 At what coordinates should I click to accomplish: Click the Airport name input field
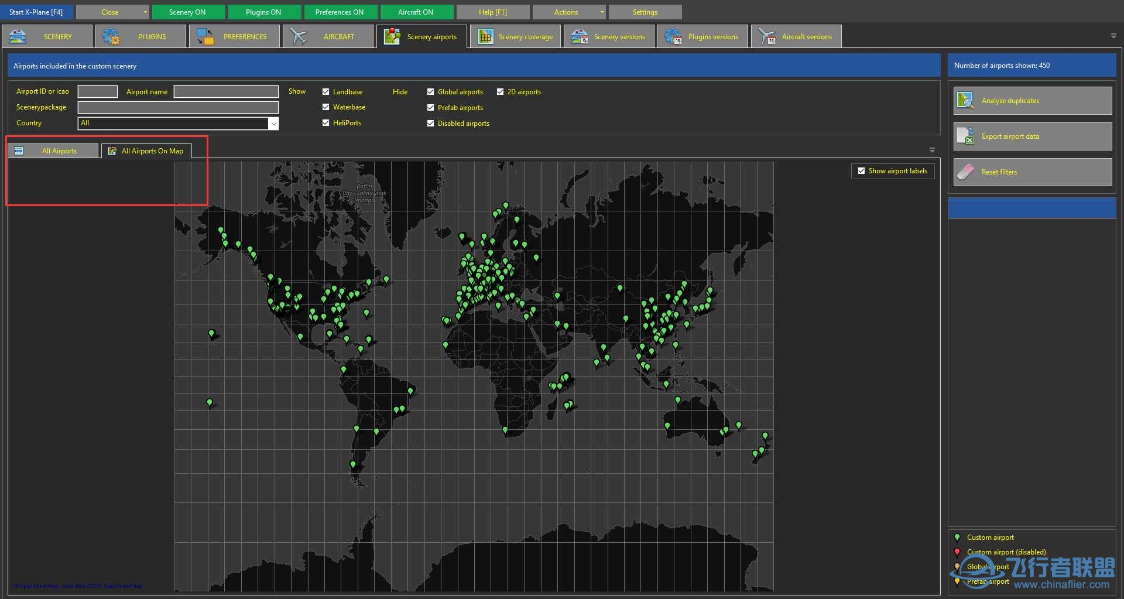(x=226, y=92)
